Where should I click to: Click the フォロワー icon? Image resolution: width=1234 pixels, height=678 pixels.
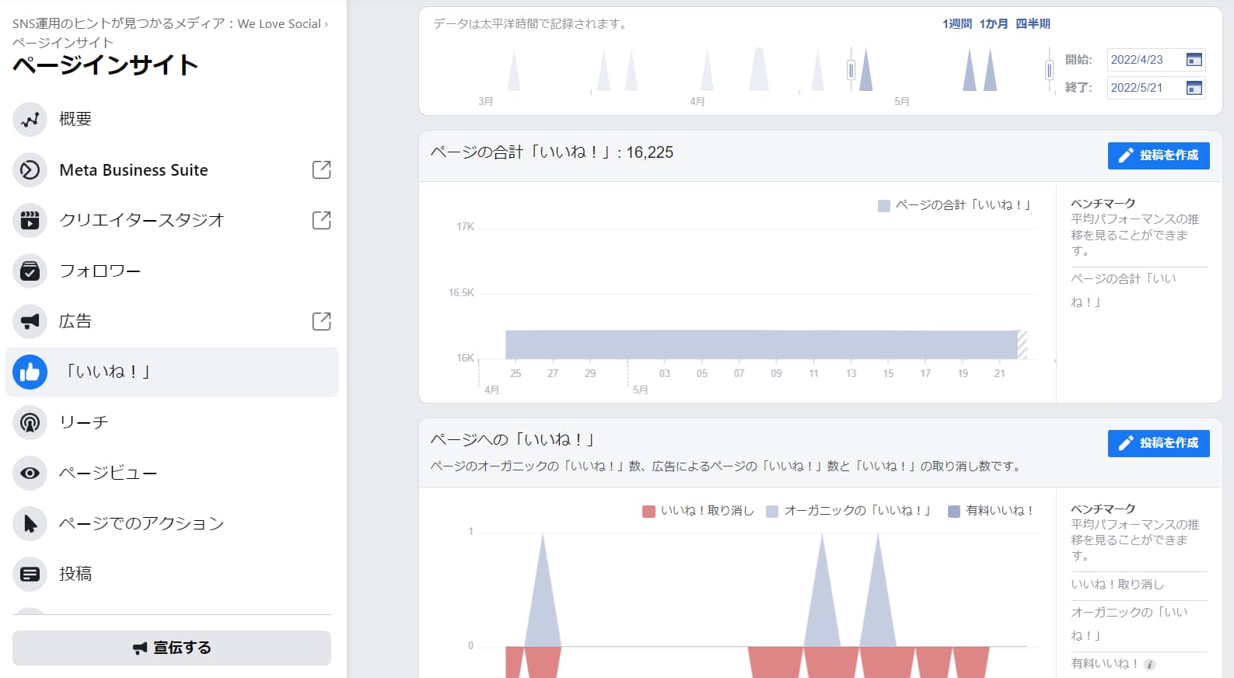(30, 271)
